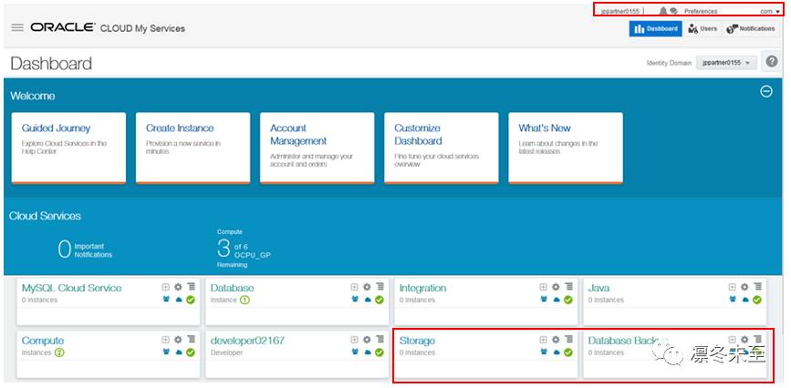Open the Account Management tile

(x=317, y=148)
